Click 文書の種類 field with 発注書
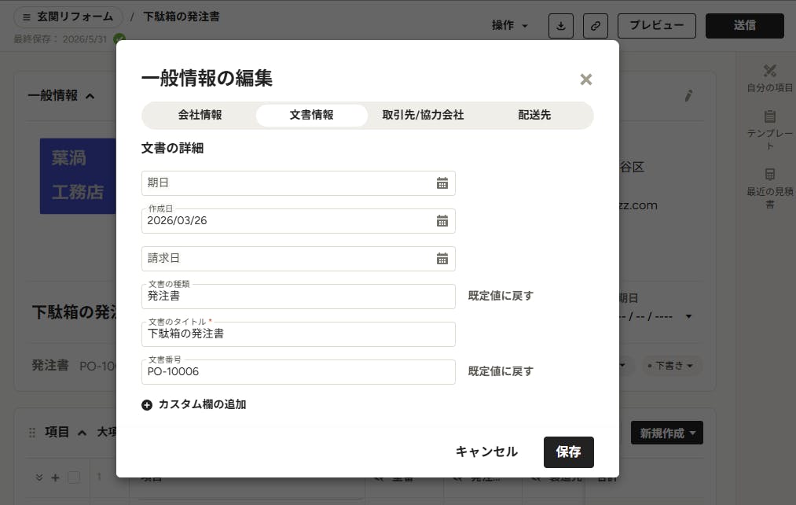The width and height of the screenshot is (796, 505). tap(299, 297)
